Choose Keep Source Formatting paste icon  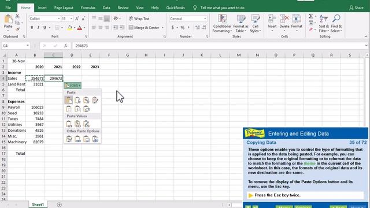pos(95,101)
